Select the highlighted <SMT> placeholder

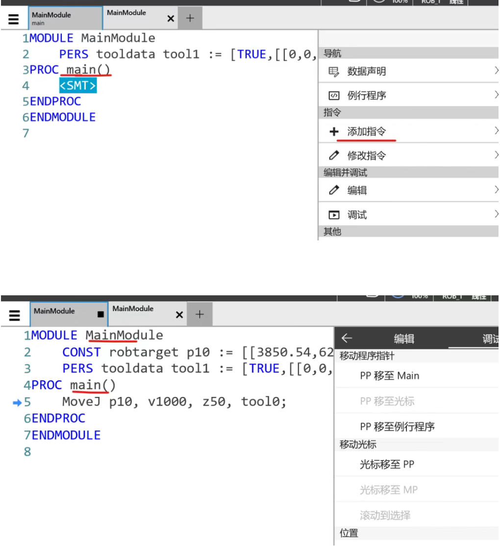tap(78, 86)
